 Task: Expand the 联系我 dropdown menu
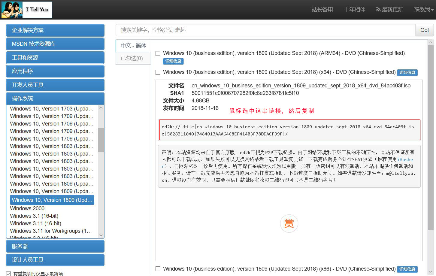click(423, 9)
